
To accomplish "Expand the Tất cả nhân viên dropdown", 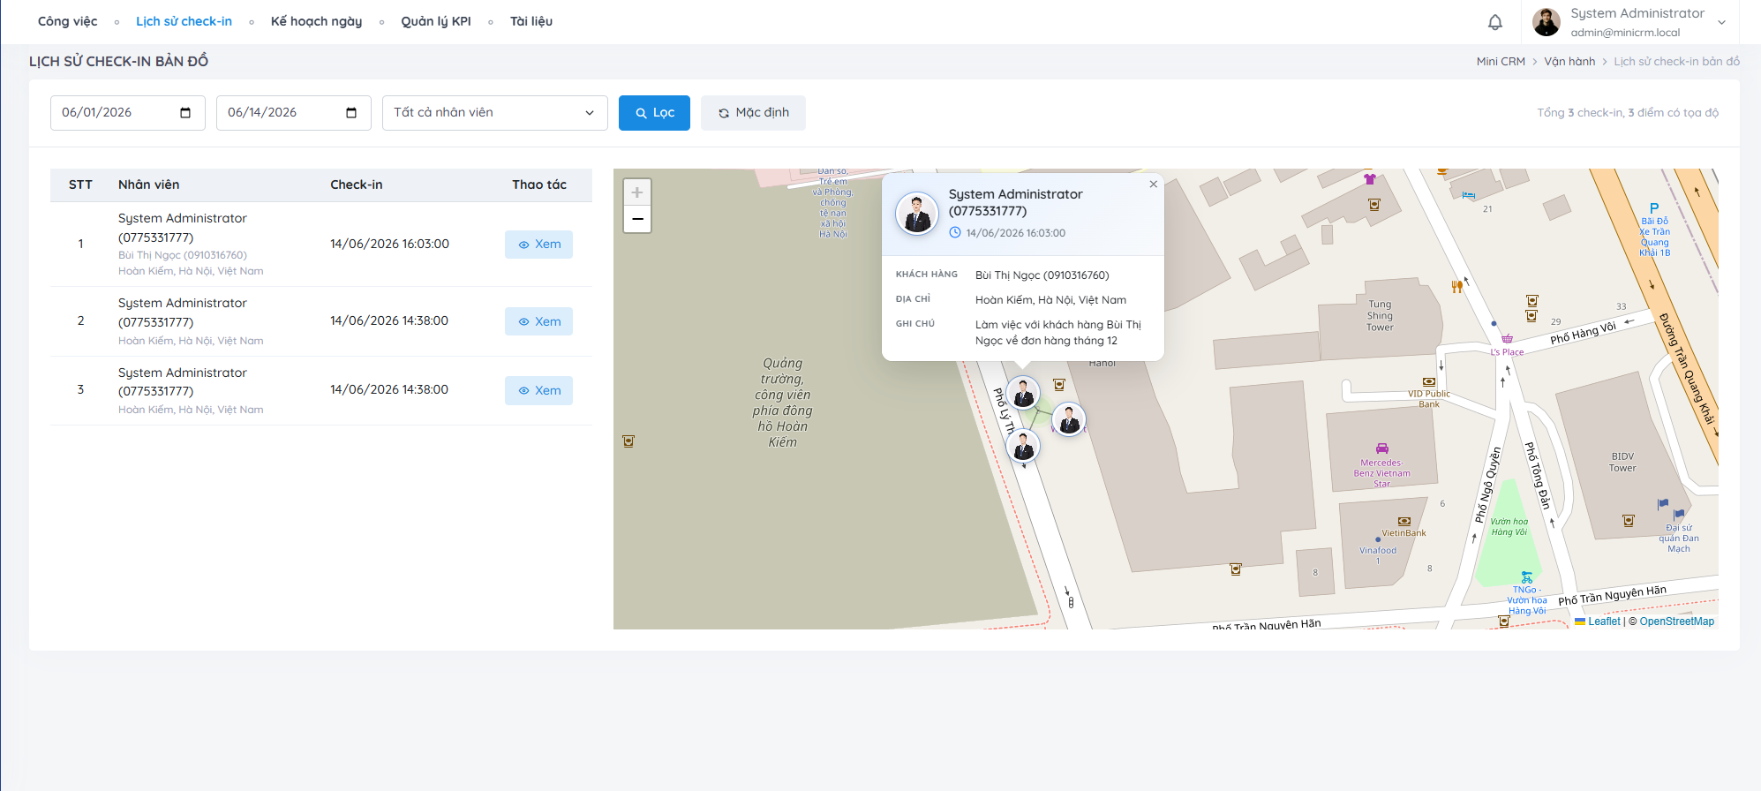I will coord(495,113).
